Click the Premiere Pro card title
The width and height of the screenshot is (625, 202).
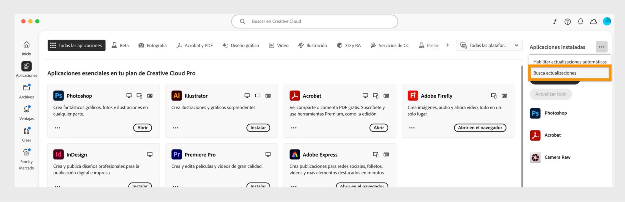200,155
